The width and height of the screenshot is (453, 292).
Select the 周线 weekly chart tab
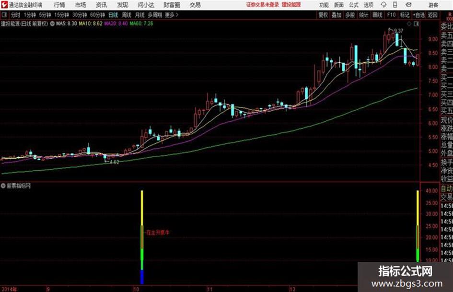pyautogui.click(x=126, y=15)
